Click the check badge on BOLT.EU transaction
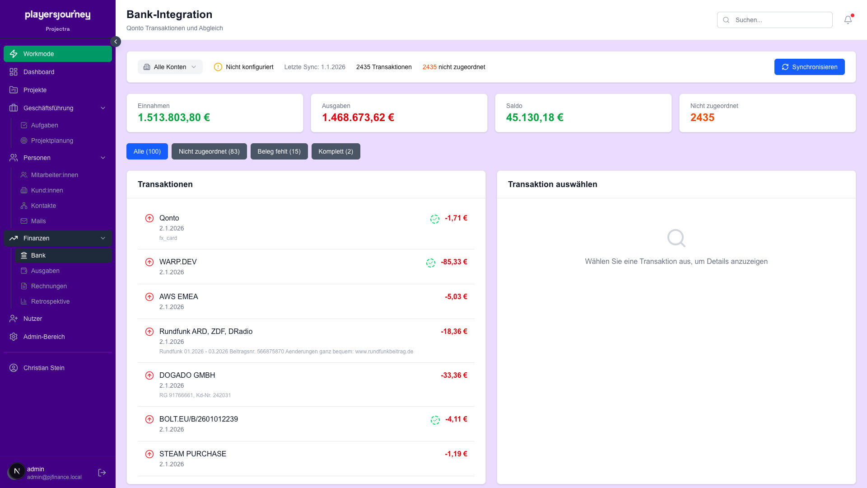This screenshot has width=867, height=488. (x=435, y=420)
